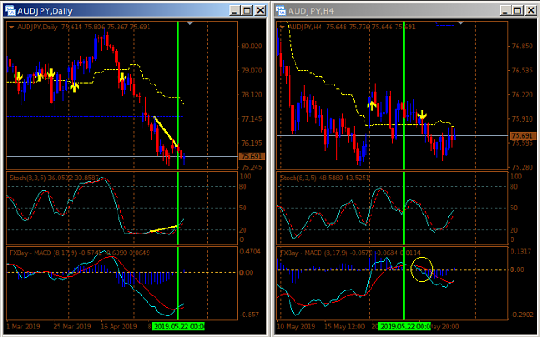The width and height of the screenshot is (540, 337).
Task: Click the AUDJPY,Daily window title icon
Action: [10, 10]
